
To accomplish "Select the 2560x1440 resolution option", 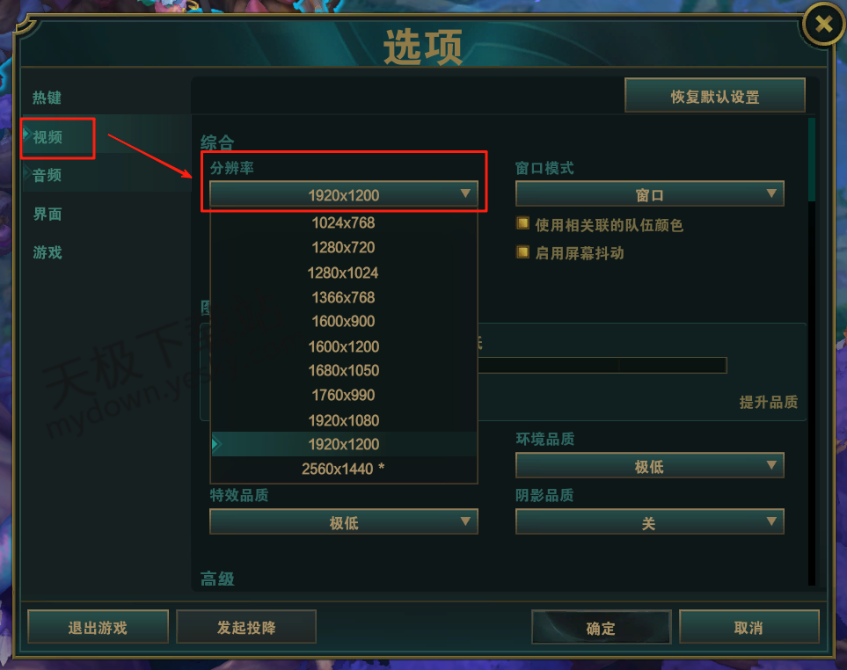I will (344, 469).
